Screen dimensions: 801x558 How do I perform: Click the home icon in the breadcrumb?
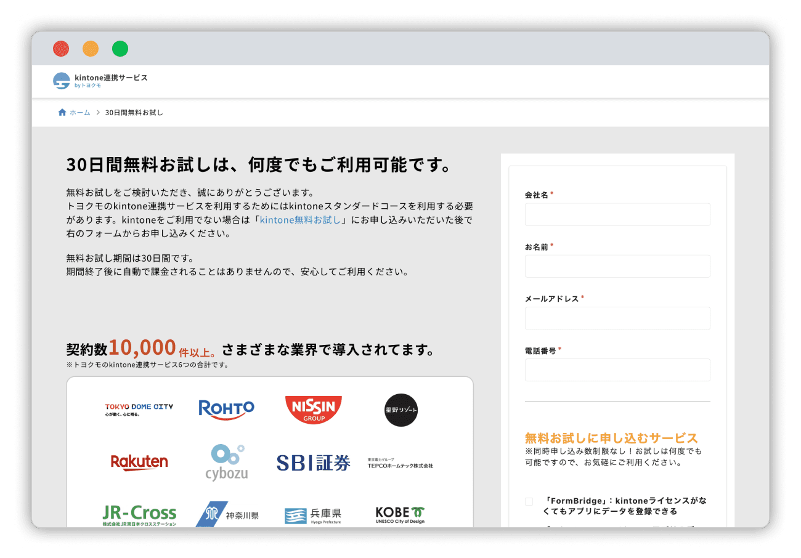tap(62, 113)
